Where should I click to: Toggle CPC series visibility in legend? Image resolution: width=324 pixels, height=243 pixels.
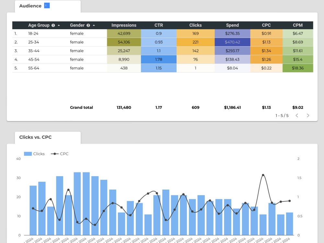tap(62, 154)
